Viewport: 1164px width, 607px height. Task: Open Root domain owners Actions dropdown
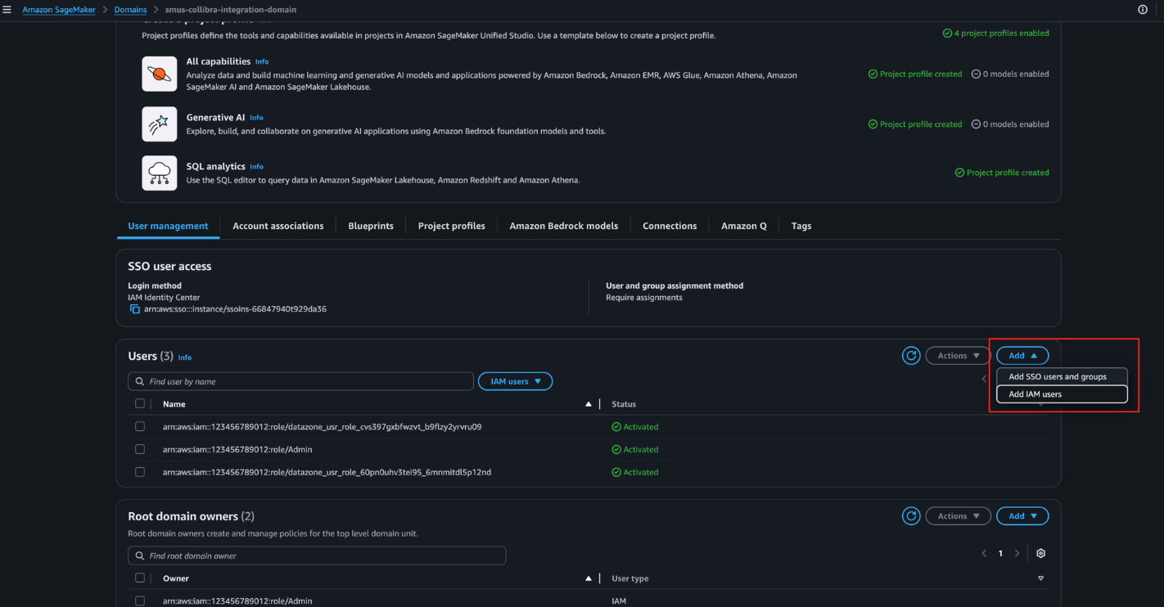[x=958, y=516]
